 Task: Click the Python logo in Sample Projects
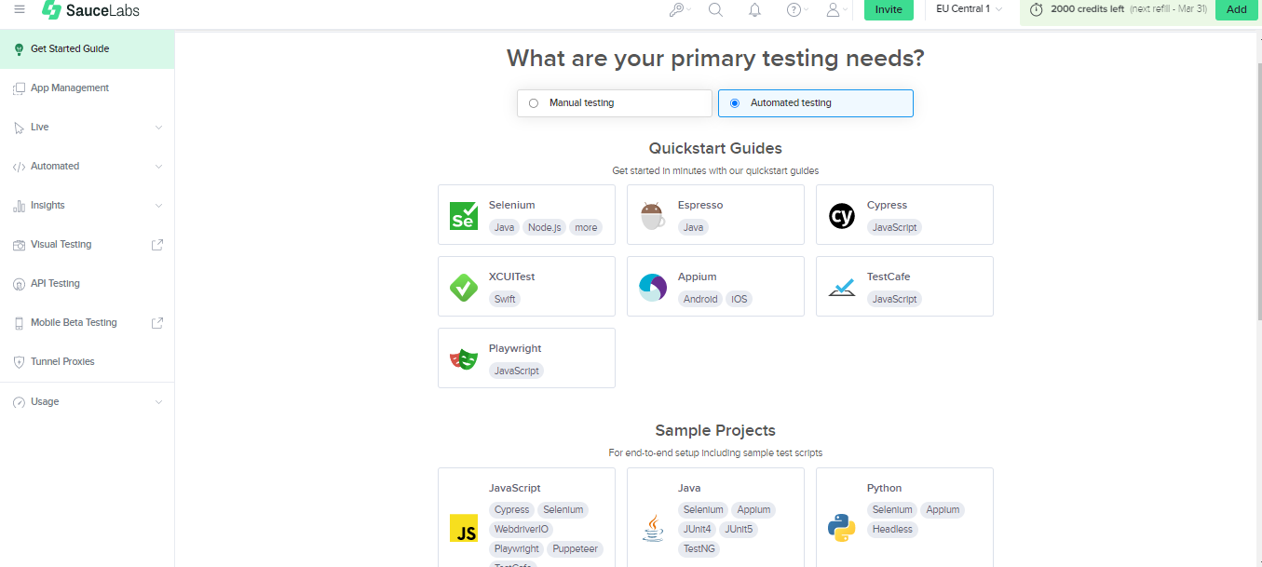tap(841, 528)
